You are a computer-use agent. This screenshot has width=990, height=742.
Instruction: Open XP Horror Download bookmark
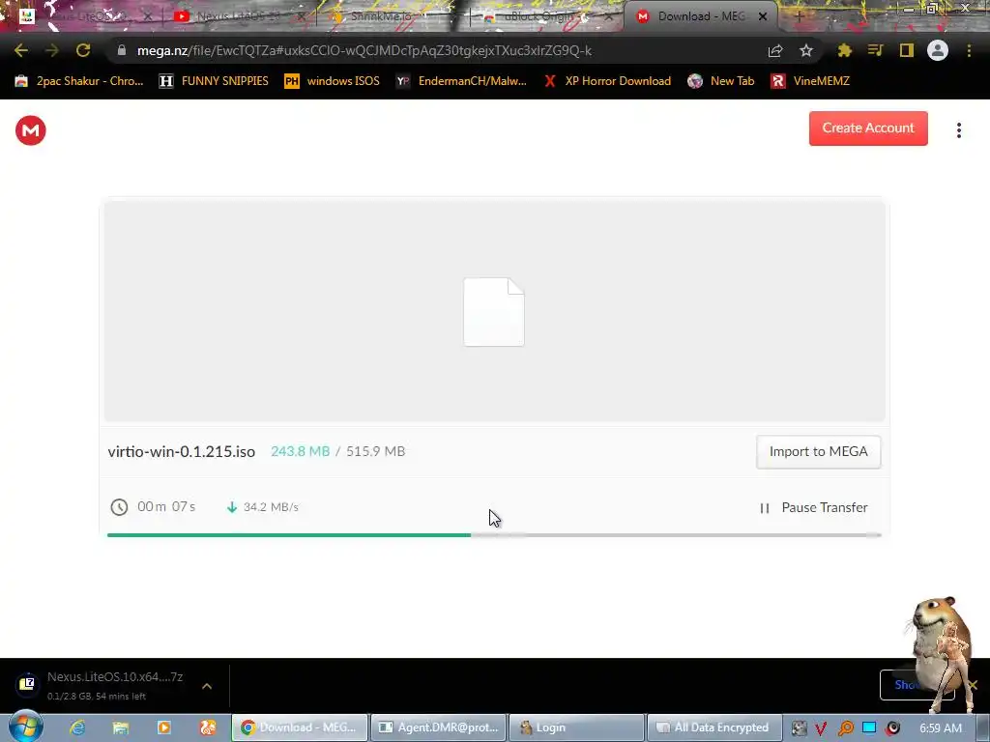click(x=607, y=81)
